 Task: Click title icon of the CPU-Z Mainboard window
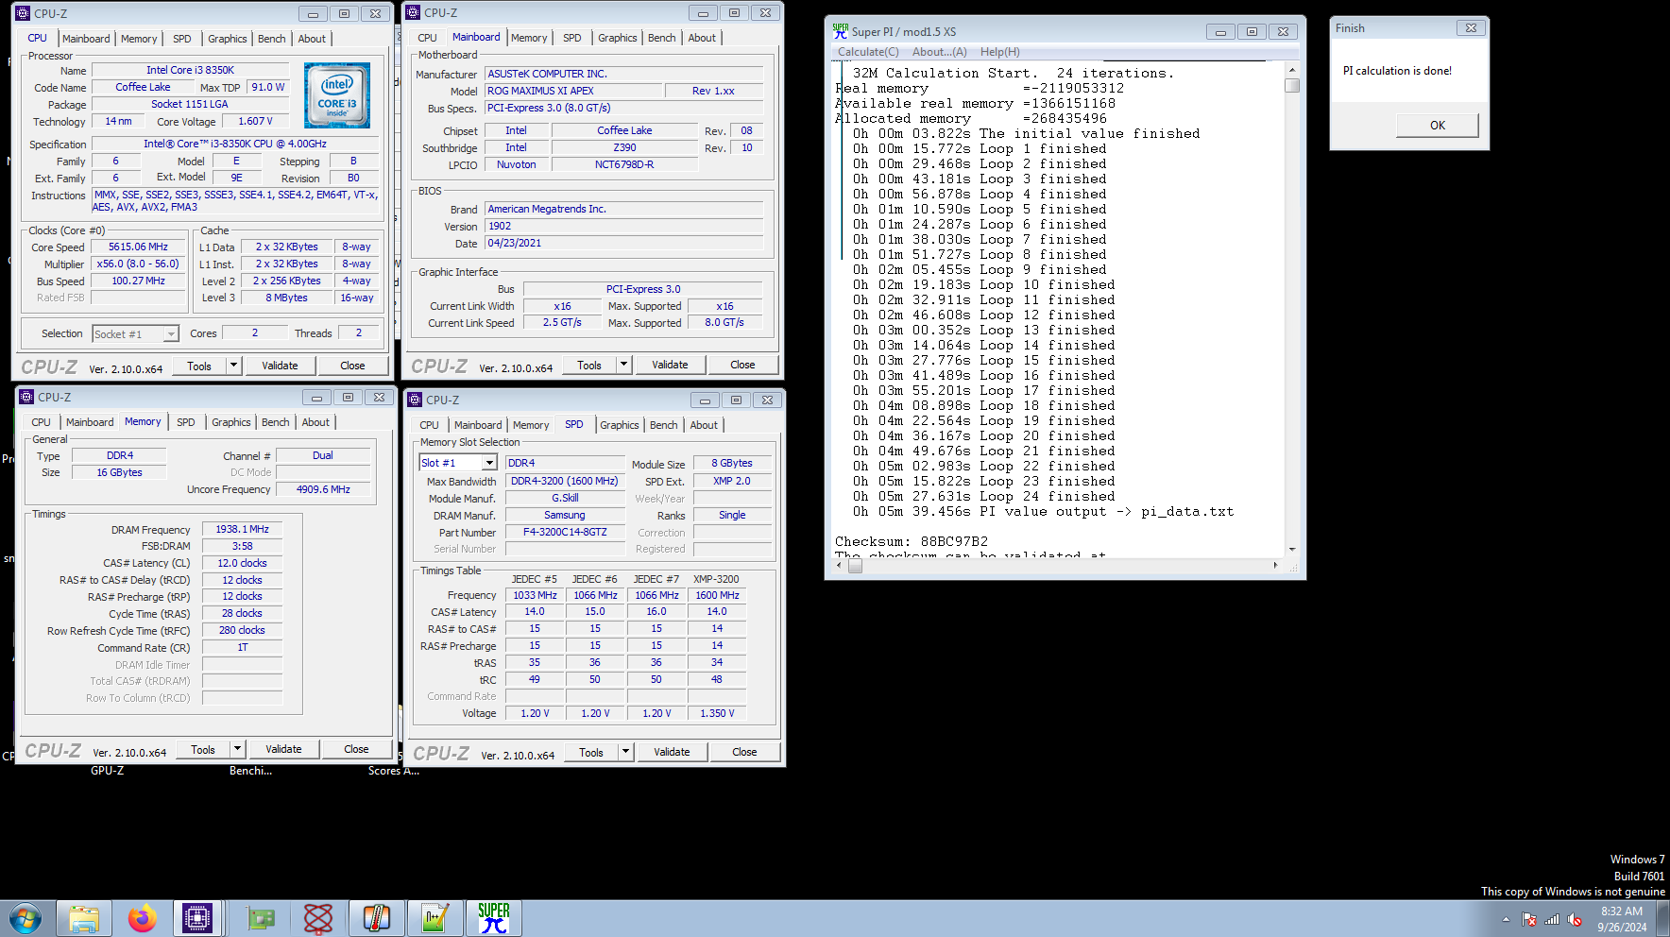click(x=413, y=13)
